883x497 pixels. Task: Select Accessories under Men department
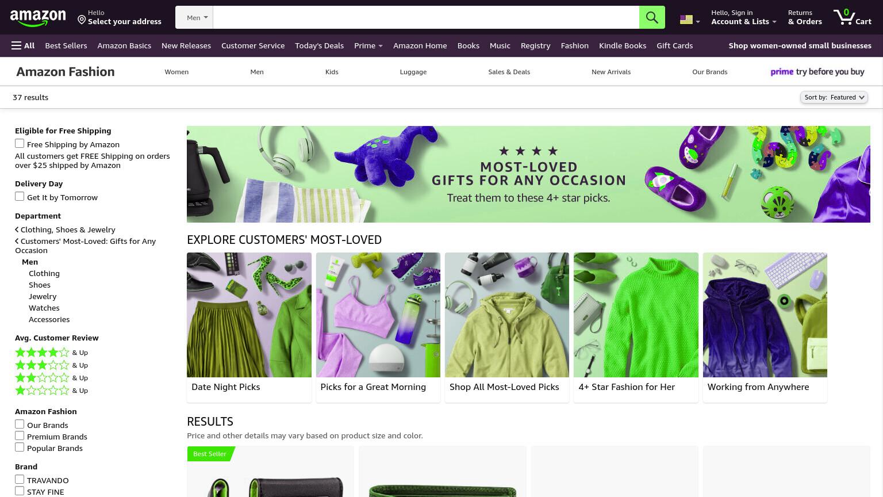point(49,319)
